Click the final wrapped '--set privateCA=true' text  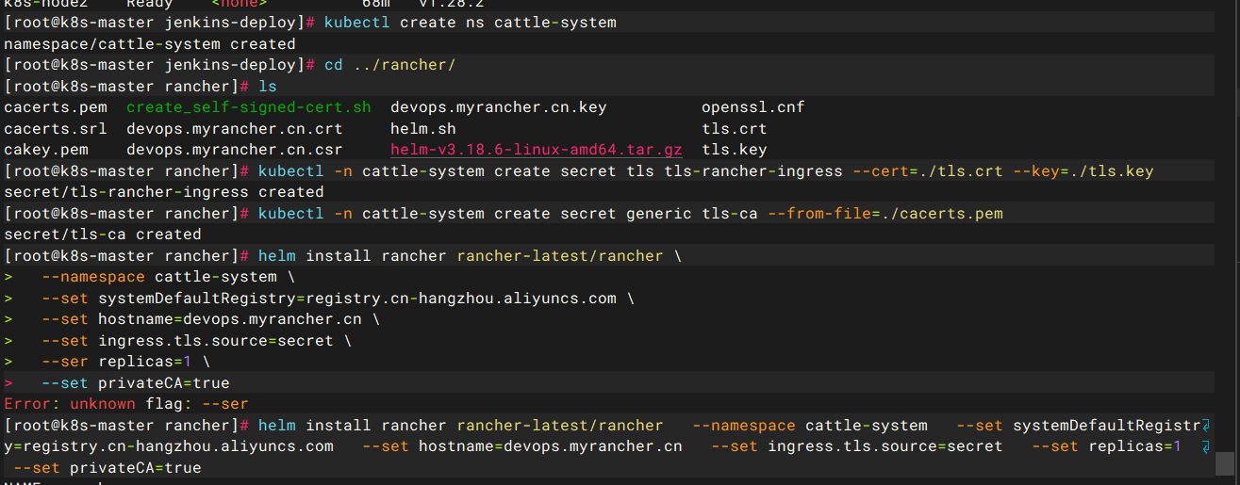(x=107, y=468)
